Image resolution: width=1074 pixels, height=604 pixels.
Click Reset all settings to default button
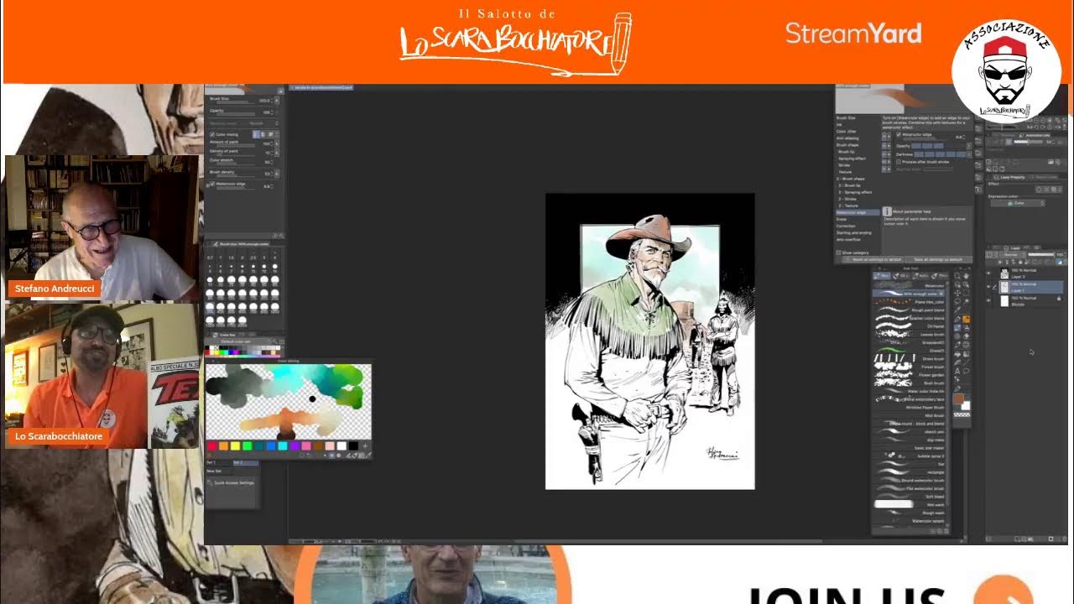(873, 259)
